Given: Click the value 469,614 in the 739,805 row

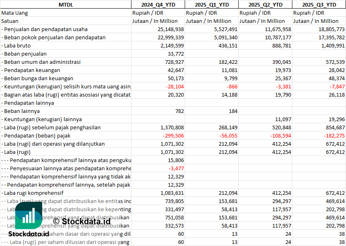Looking at the screenshot, I should pyautogui.click(x=335, y=201).
